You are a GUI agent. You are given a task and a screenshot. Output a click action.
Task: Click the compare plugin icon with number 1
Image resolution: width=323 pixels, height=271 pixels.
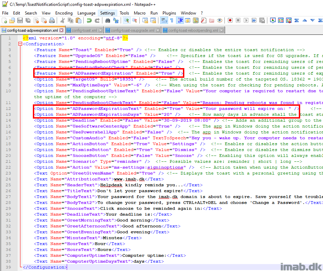[273, 20]
